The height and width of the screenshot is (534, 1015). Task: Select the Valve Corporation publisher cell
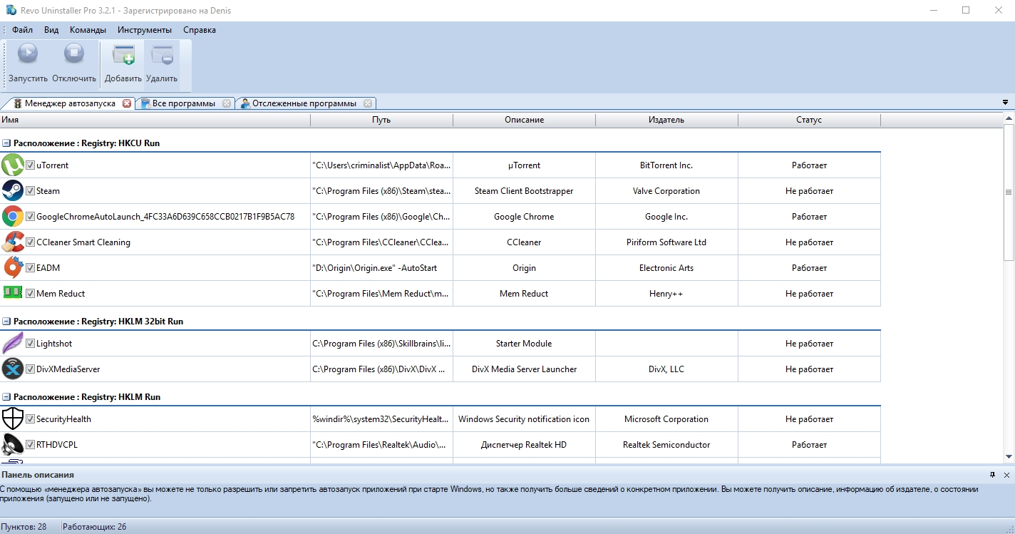(667, 191)
